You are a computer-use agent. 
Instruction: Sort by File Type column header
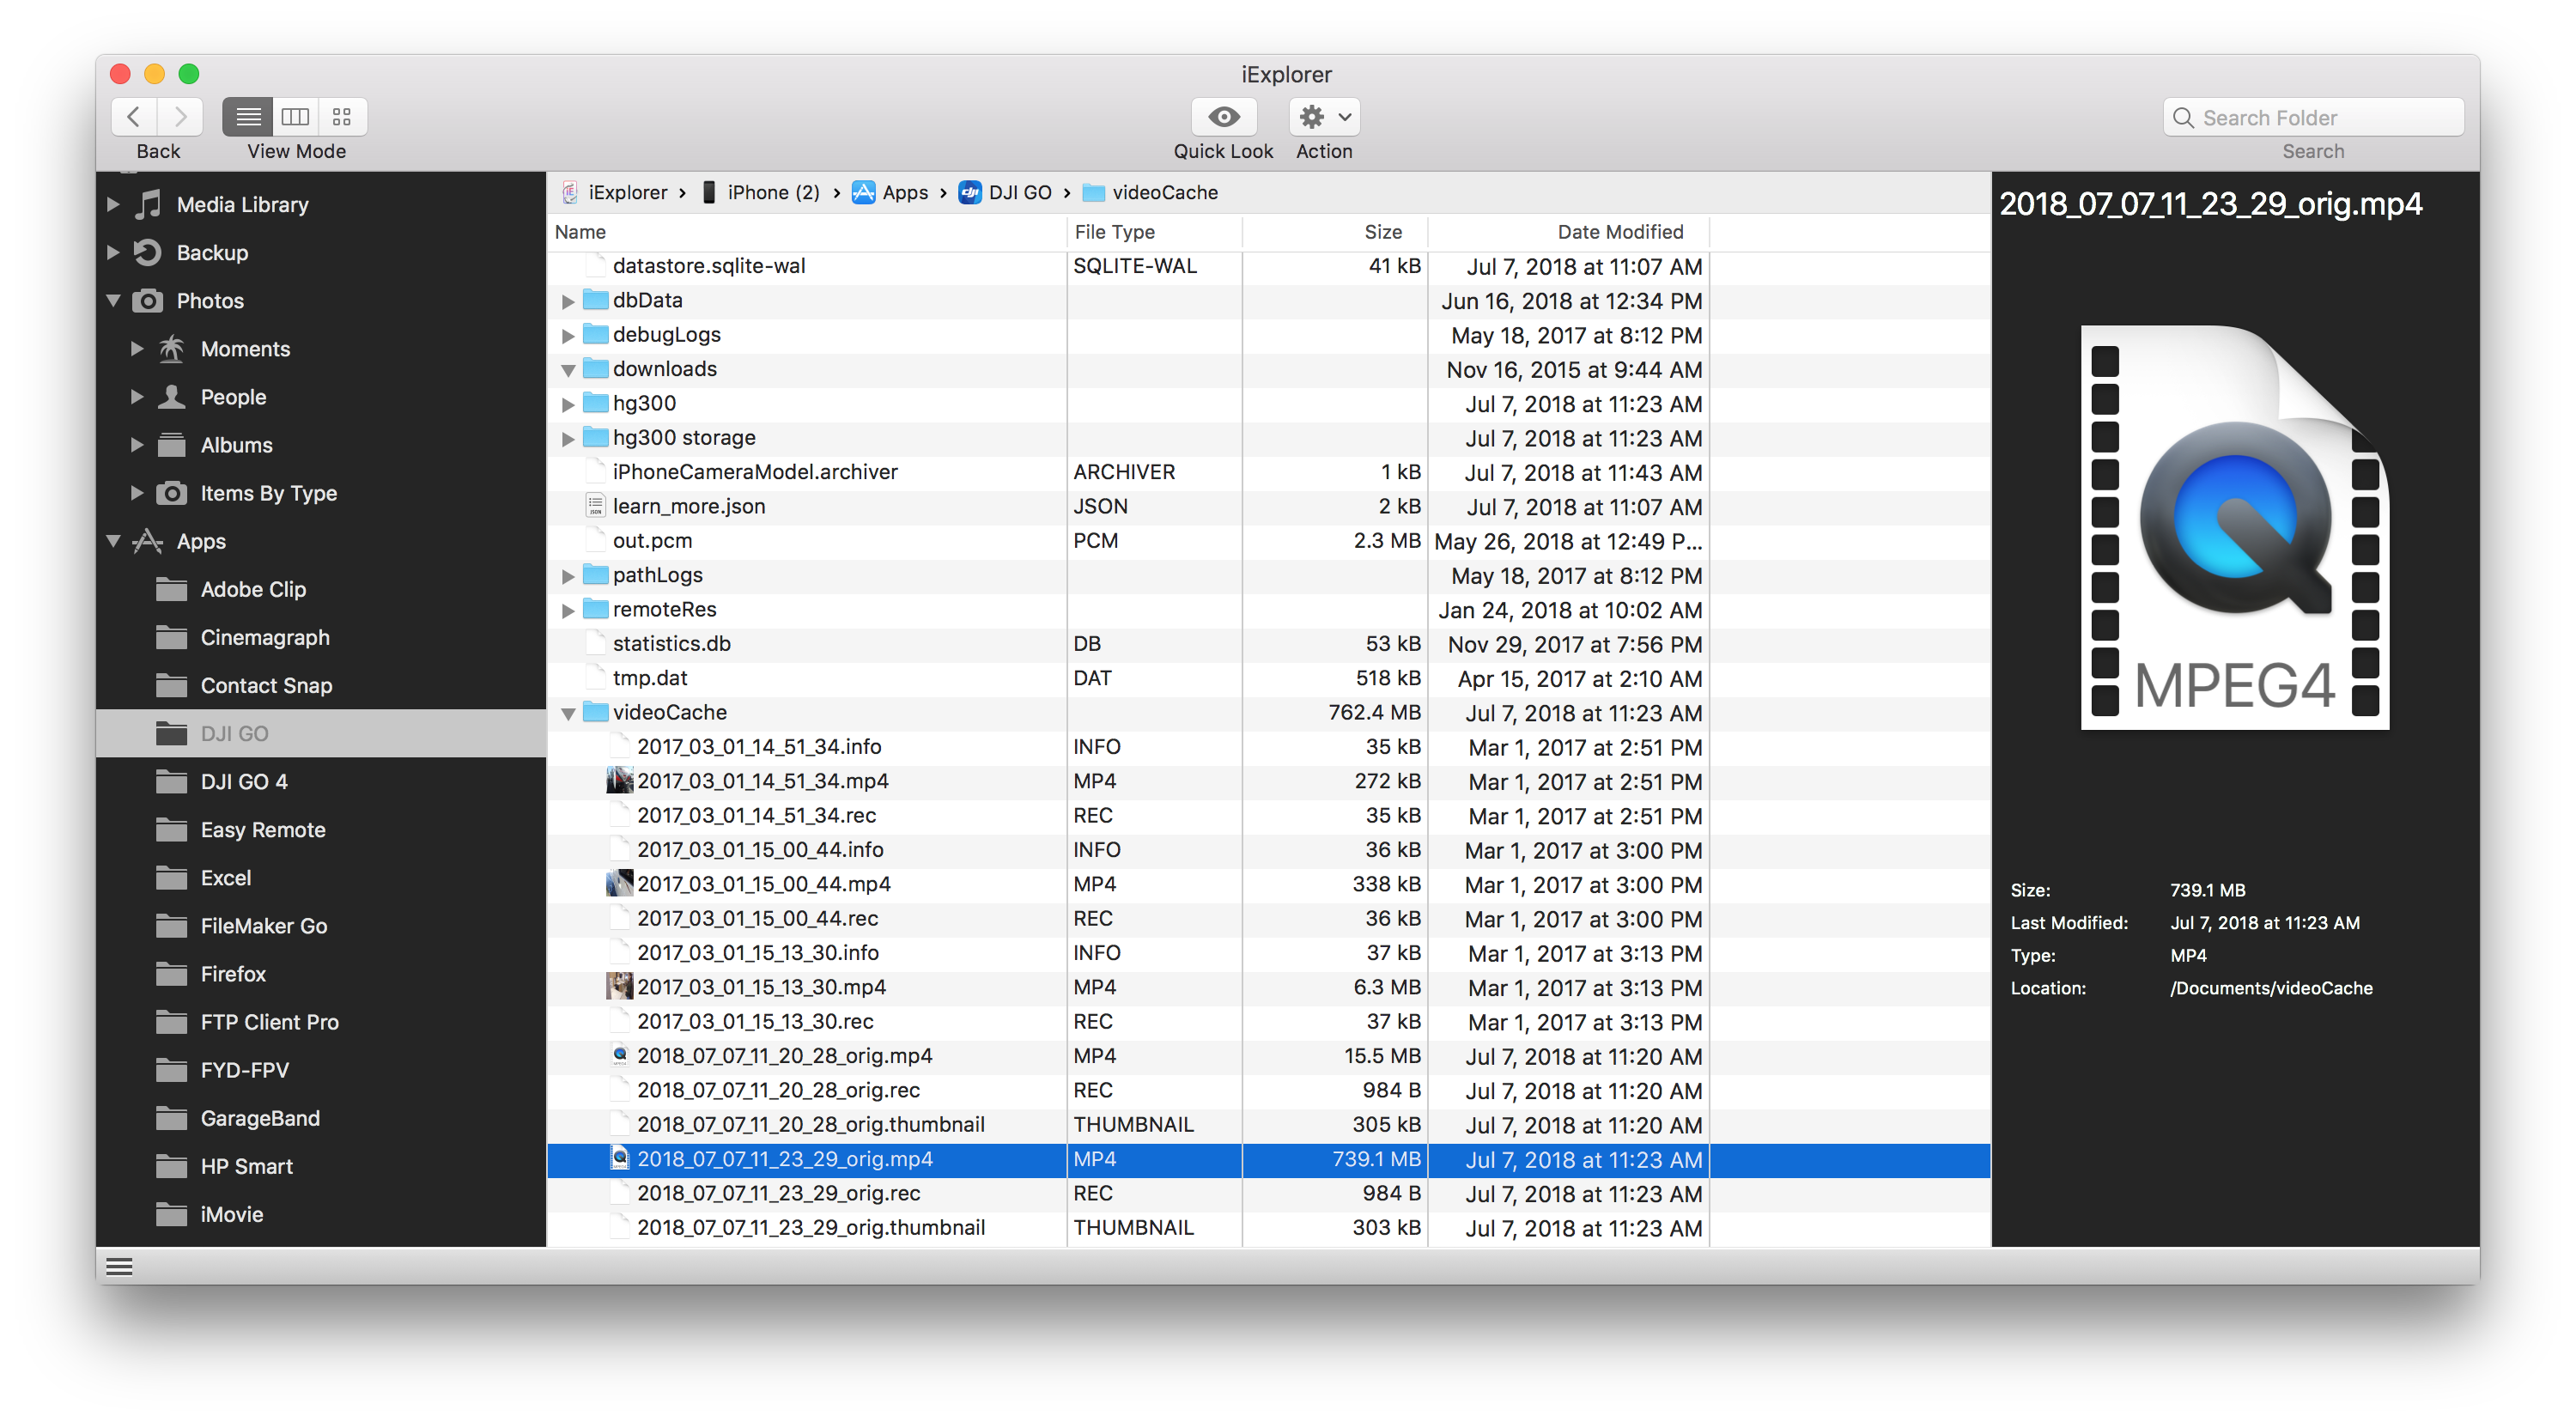(1155, 231)
